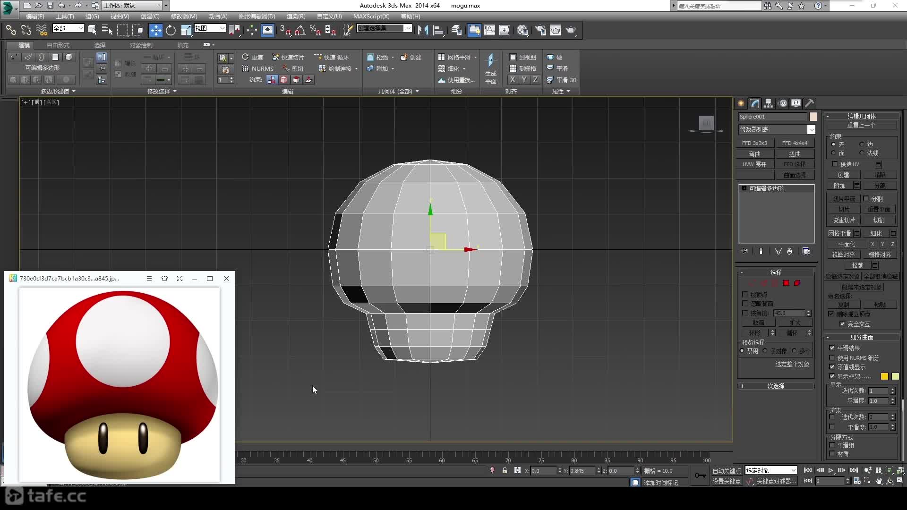
Task: Click the Sphere001 object color swatch
Action: (x=813, y=117)
